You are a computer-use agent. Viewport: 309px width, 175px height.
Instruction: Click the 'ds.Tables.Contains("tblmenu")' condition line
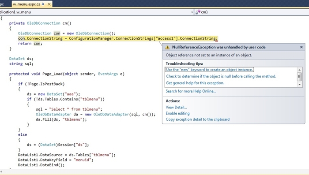pos(66,99)
